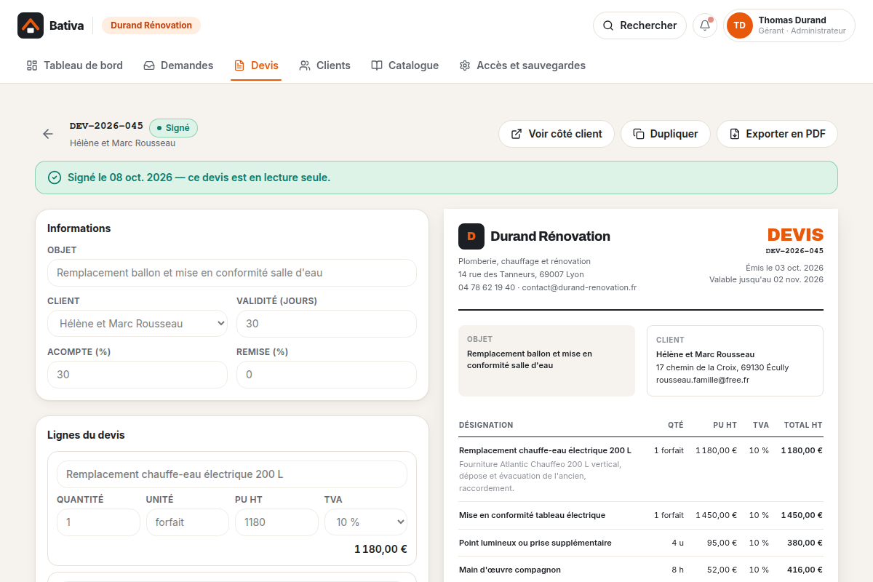Click the Remise (%) field
The image size is (873, 582).
pos(327,375)
